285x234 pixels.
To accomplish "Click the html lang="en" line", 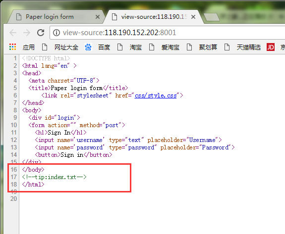I will click(49, 66).
